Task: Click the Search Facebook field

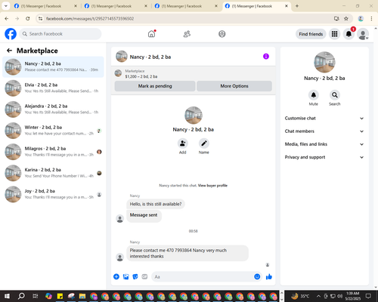Action: (x=60, y=34)
